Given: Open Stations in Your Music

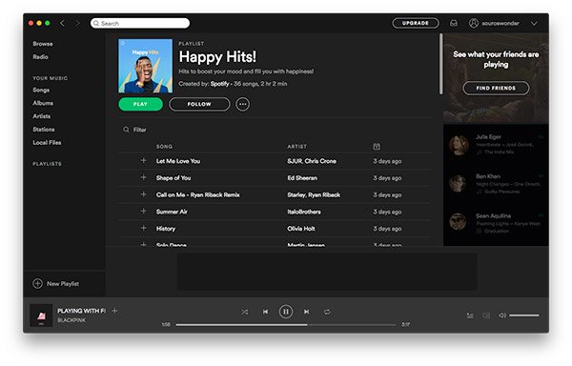Looking at the screenshot, I should click(x=44, y=130).
